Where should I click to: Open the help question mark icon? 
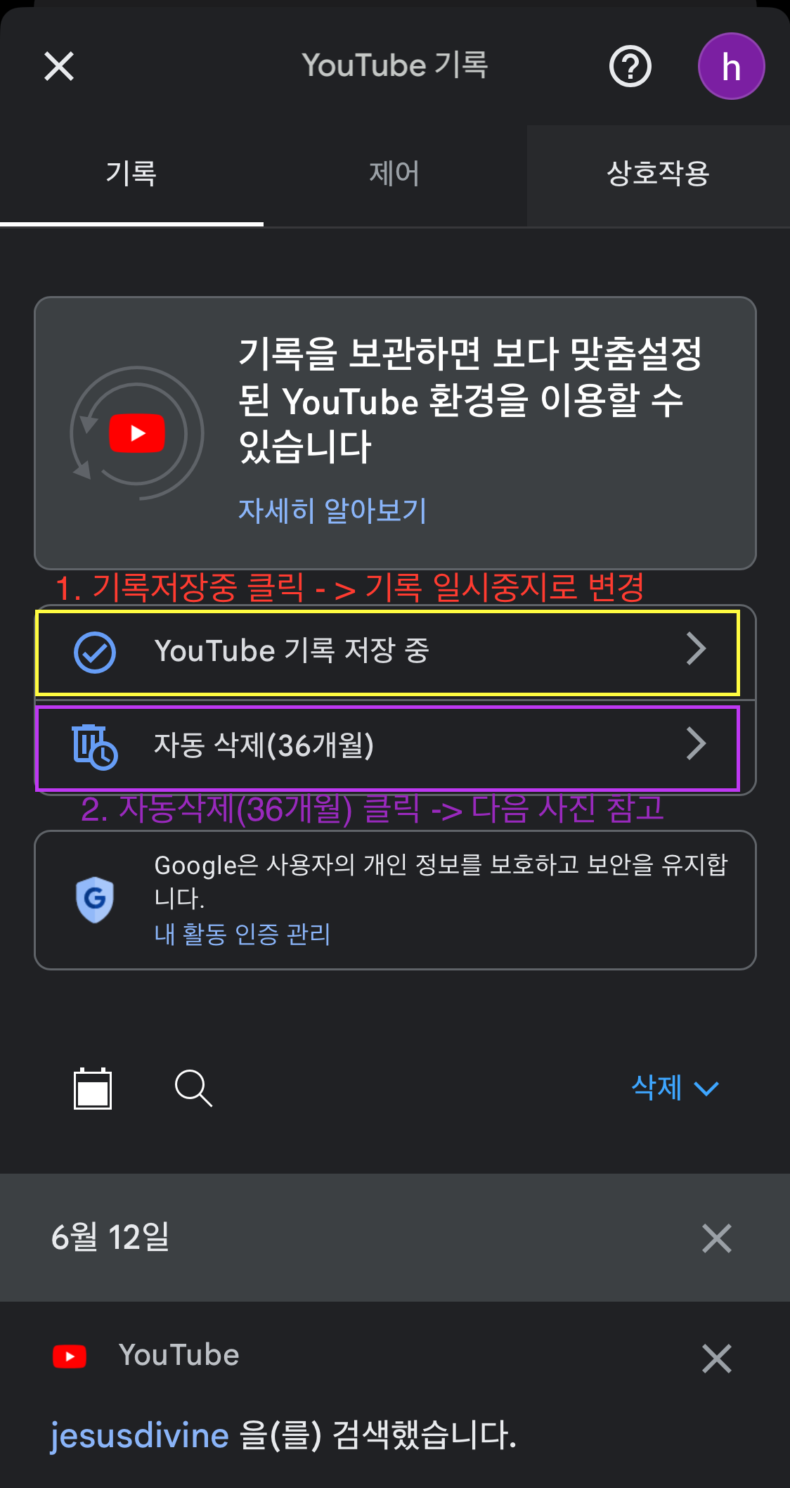[x=630, y=67]
